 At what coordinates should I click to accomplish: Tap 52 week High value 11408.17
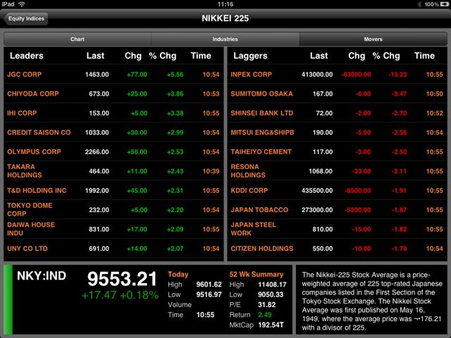point(272,284)
